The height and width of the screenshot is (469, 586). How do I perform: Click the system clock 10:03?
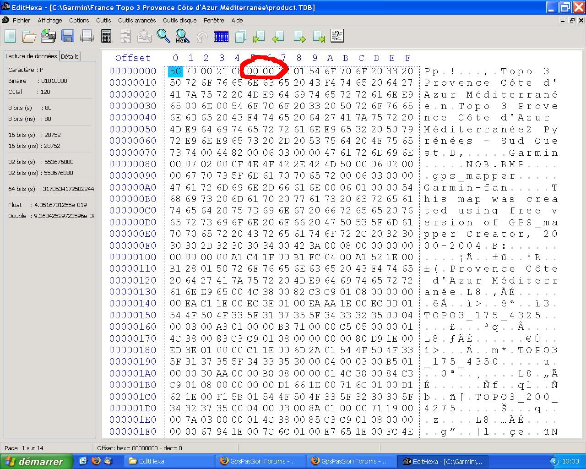pos(570,461)
